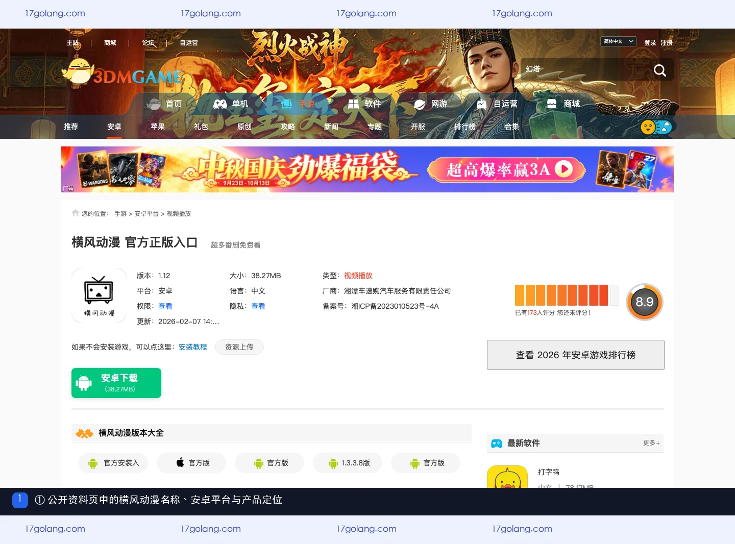Click the 注册 link
Image resolution: width=735 pixels, height=544 pixels.
[666, 43]
